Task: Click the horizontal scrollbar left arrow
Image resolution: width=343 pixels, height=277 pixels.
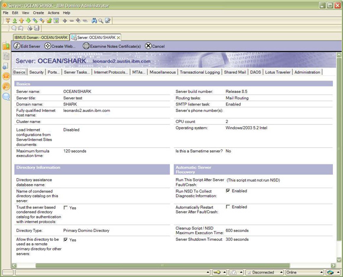Action: pos(14,265)
